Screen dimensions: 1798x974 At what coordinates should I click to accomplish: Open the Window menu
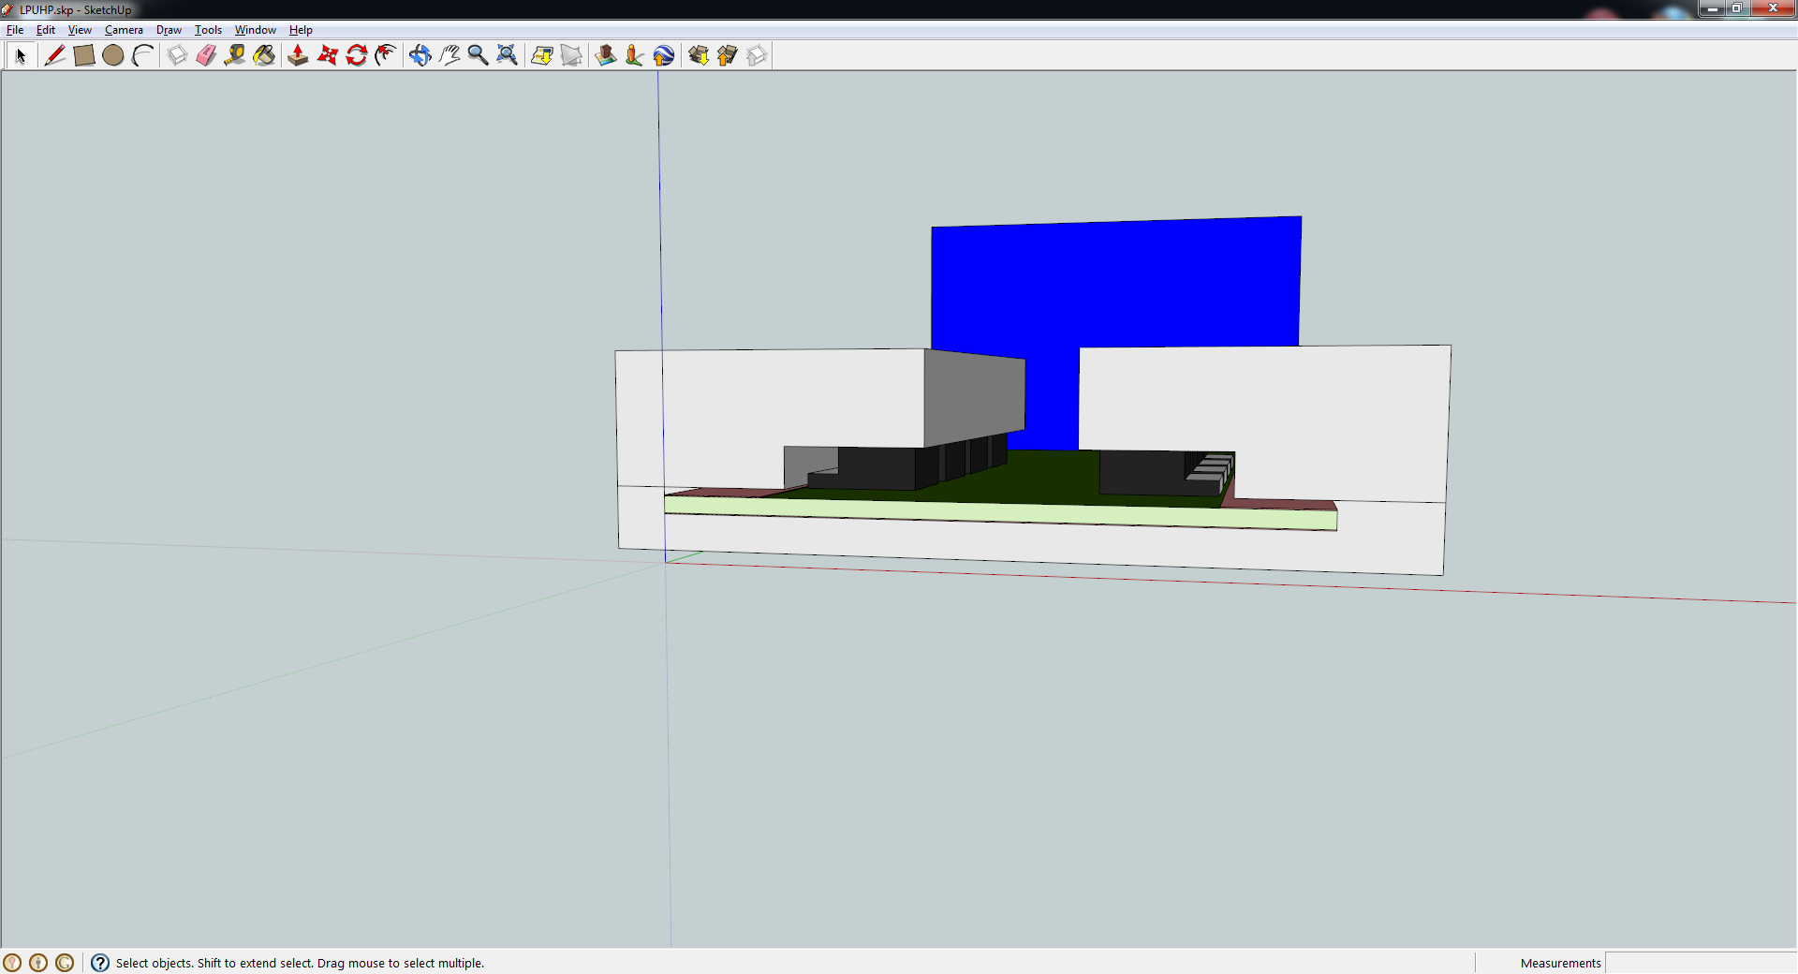[255, 30]
